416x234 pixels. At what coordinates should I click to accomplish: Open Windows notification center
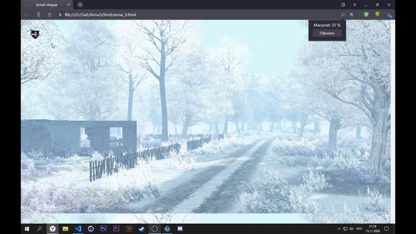point(386,229)
